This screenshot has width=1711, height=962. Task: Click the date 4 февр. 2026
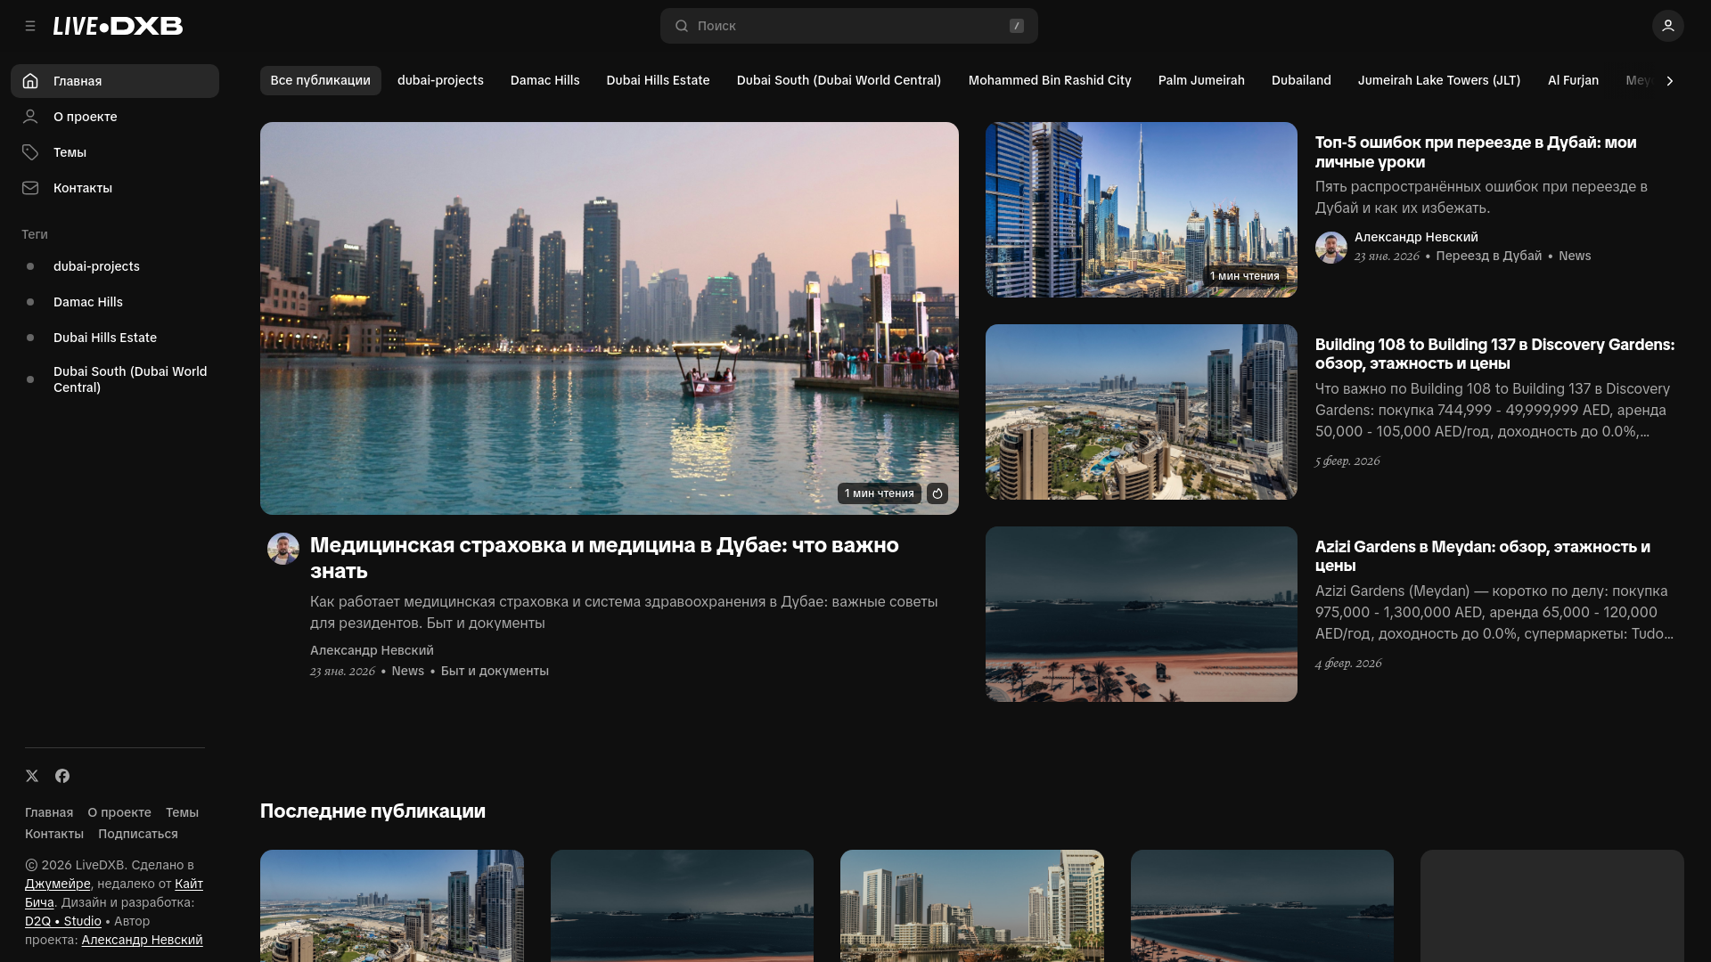[1348, 663]
